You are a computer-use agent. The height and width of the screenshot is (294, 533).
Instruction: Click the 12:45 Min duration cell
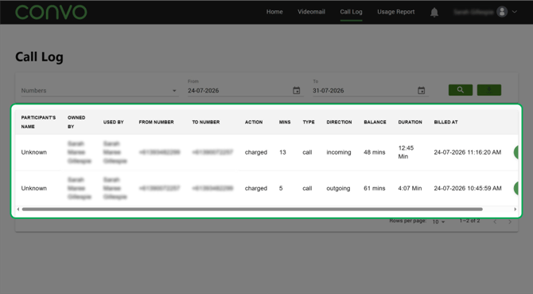pyautogui.click(x=406, y=152)
